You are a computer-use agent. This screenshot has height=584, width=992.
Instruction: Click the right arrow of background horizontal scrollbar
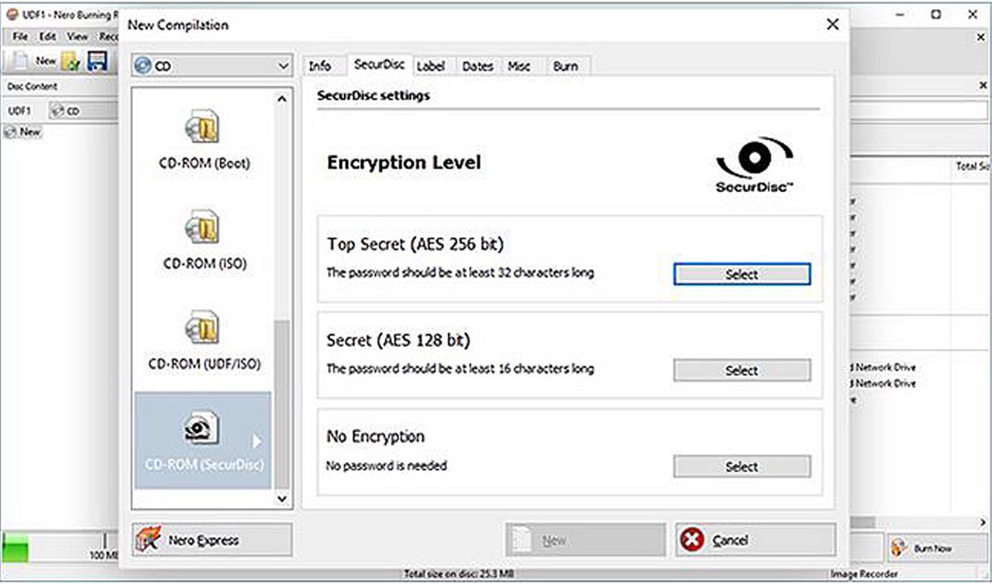[x=984, y=524]
